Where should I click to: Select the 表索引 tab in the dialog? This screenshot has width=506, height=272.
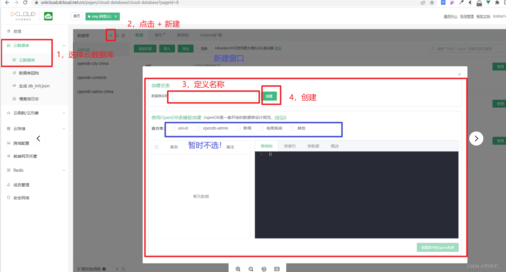click(290, 146)
